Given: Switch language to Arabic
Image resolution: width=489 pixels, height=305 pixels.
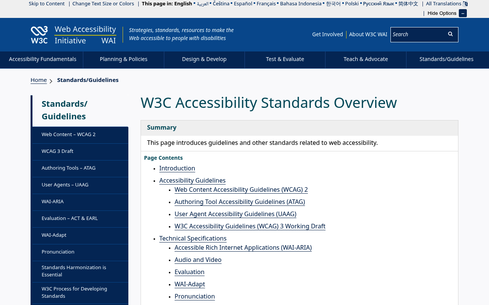Looking at the screenshot, I should point(202,4).
